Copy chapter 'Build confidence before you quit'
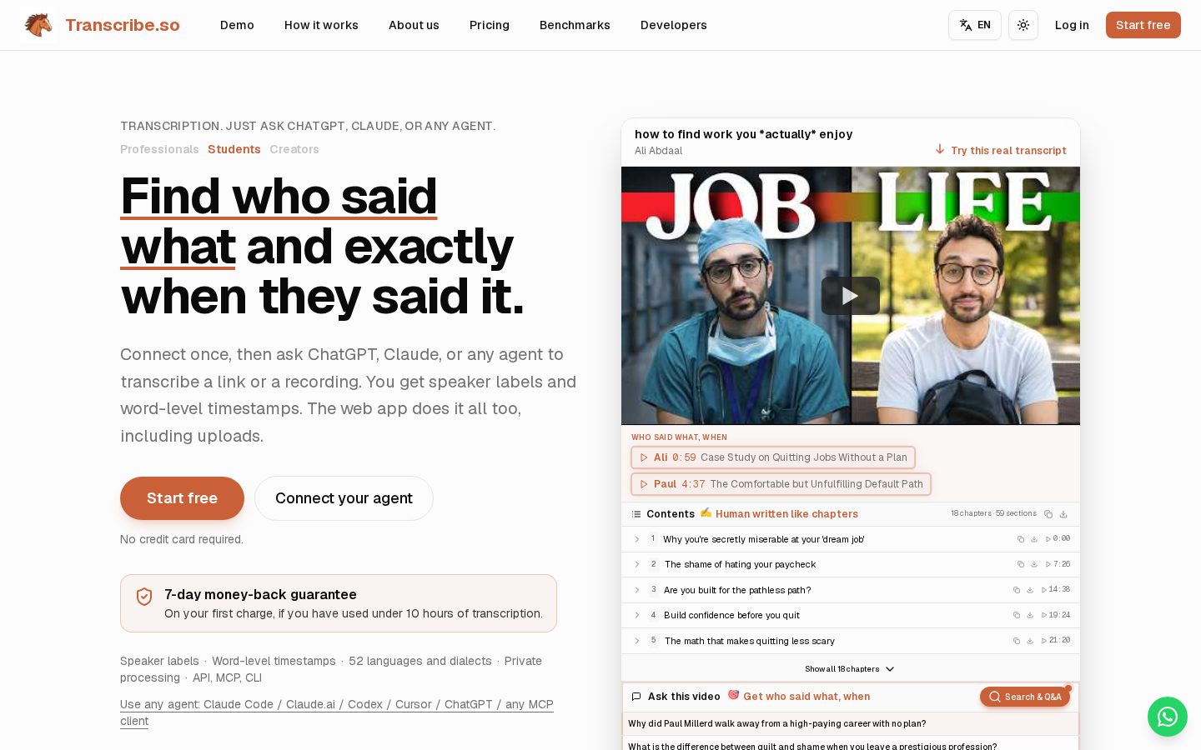 [1016, 615]
